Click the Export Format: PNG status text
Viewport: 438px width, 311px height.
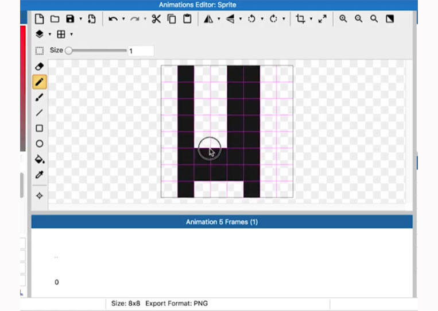177,304
